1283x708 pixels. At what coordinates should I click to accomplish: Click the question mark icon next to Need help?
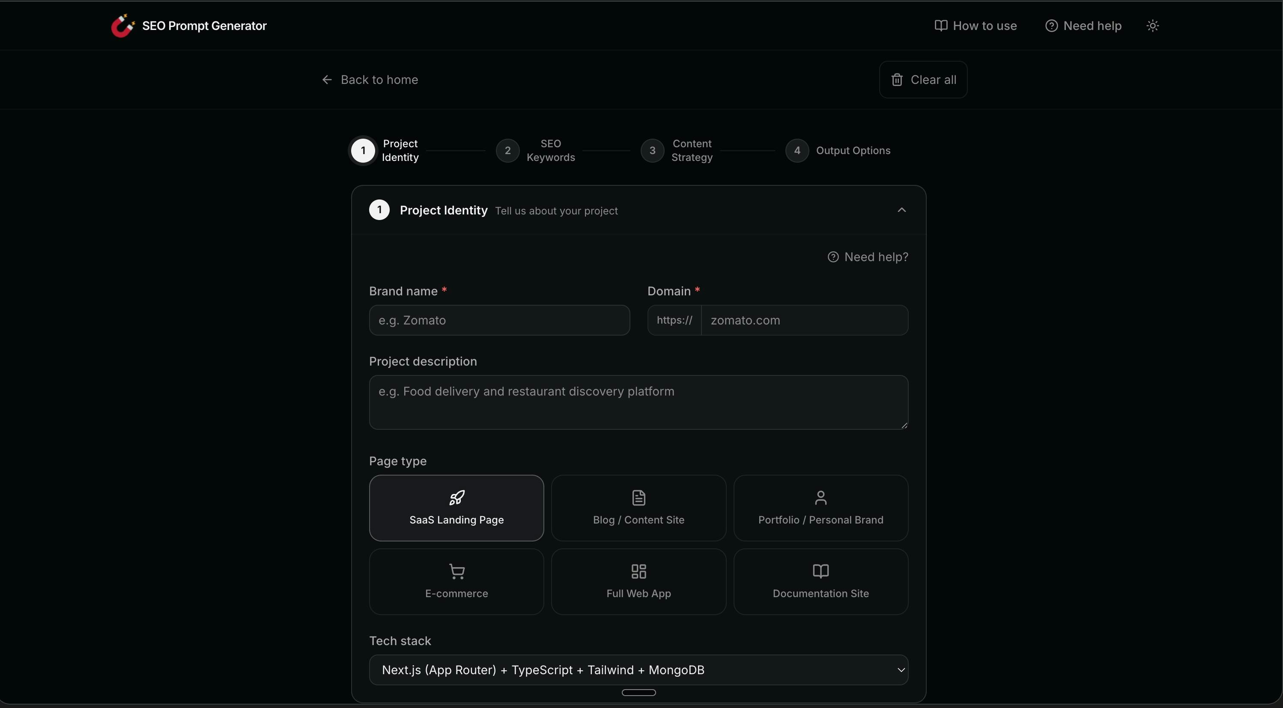[833, 256]
